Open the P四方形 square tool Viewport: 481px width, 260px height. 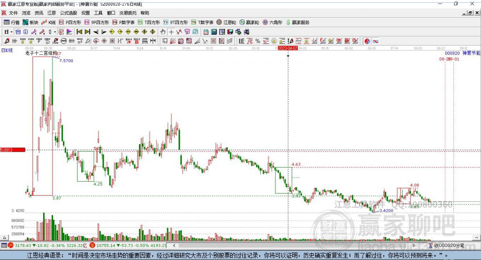click(x=70, y=23)
